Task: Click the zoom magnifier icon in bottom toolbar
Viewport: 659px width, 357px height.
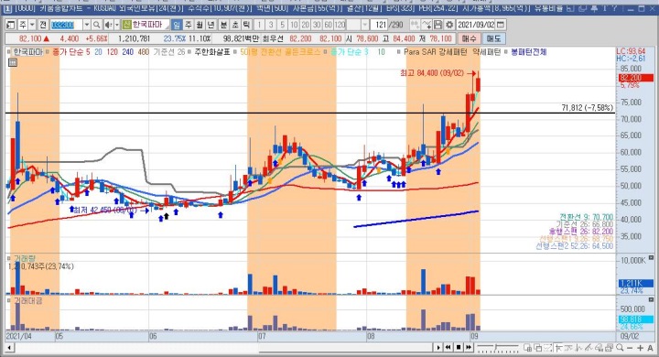Action: point(620,348)
